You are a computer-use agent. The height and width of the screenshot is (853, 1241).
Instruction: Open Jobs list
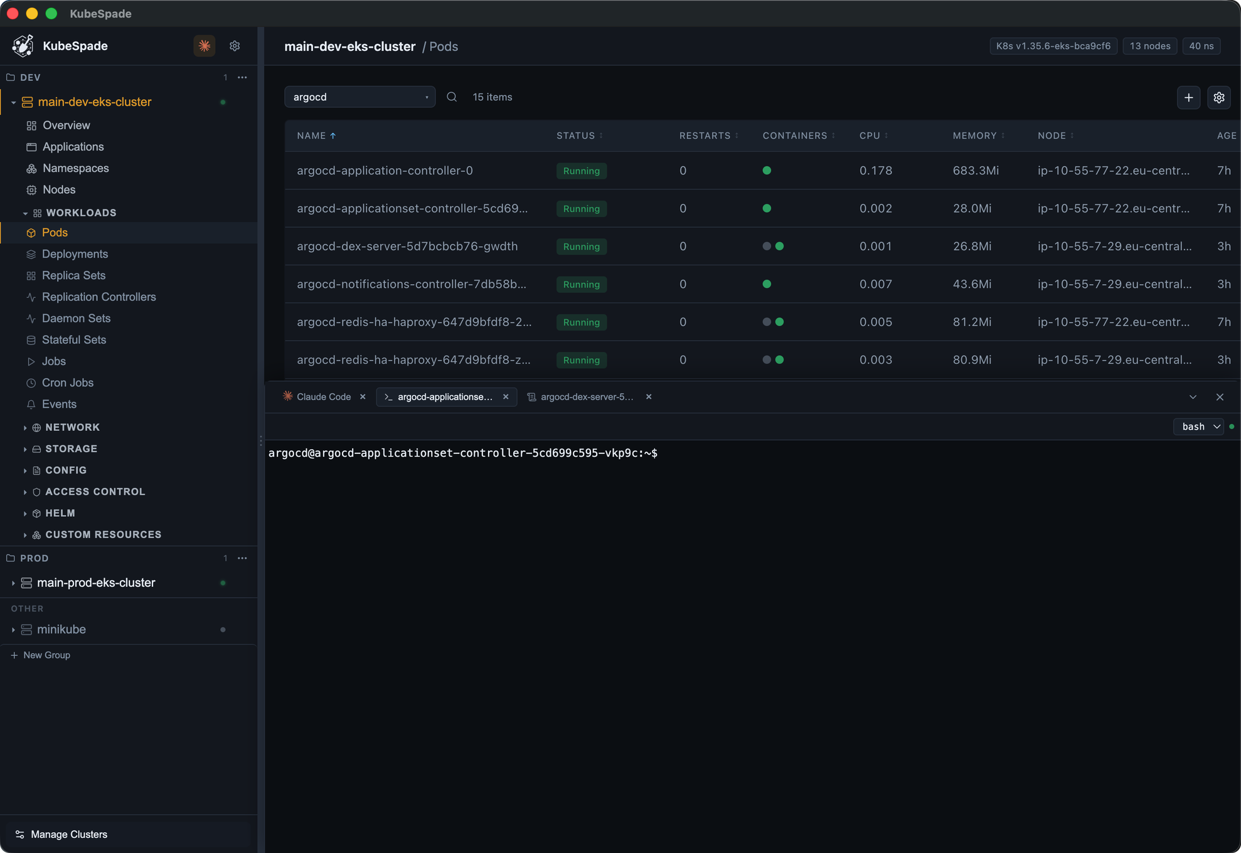click(x=53, y=361)
